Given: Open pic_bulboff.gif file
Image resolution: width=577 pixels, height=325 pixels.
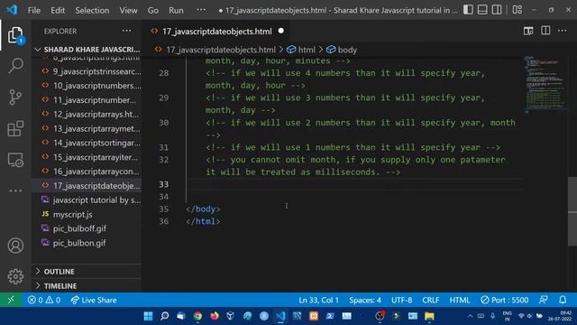Looking at the screenshot, I should [87, 228].
